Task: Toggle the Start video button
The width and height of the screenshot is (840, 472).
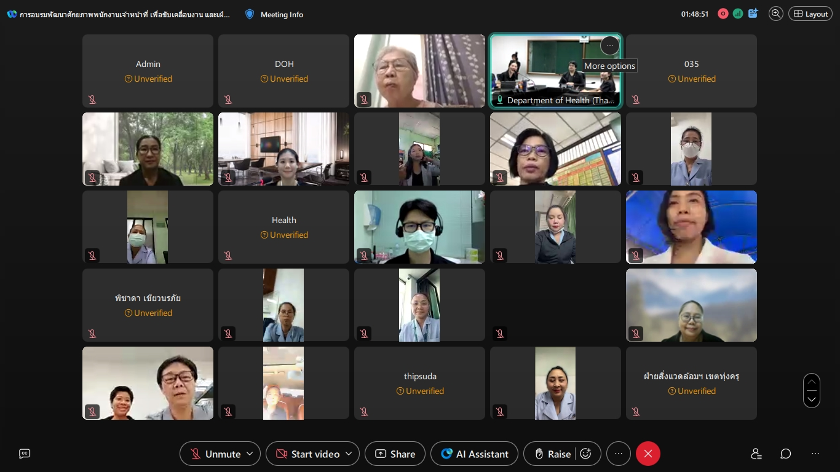Action: pyautogui.click(x=307, y=454)
